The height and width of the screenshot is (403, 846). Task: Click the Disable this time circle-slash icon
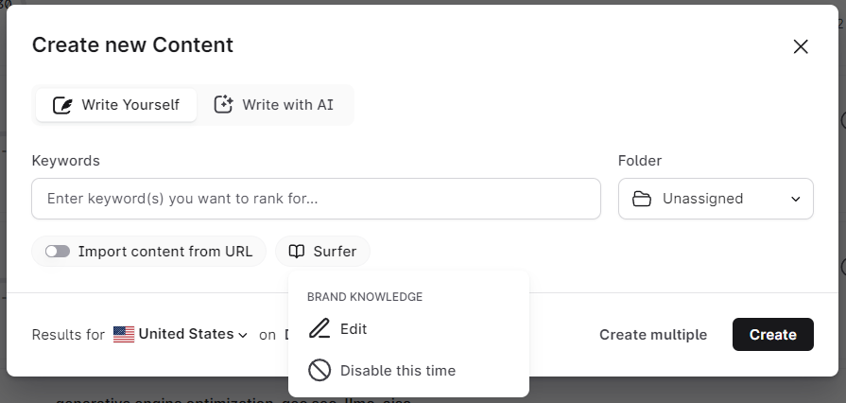pyautogui.click(x=319, y=371)
